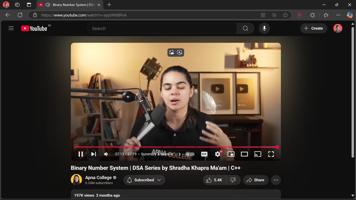The width and height of the screenshot is (356, 200).
Task: Enter fullscreen video mode
Action: point(271,154)
